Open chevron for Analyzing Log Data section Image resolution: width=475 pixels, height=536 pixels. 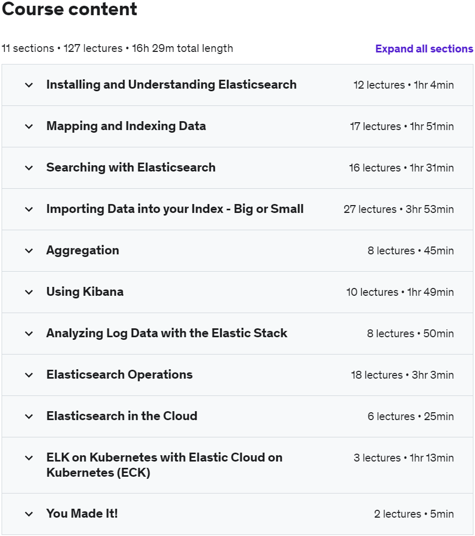click(29, 333)
